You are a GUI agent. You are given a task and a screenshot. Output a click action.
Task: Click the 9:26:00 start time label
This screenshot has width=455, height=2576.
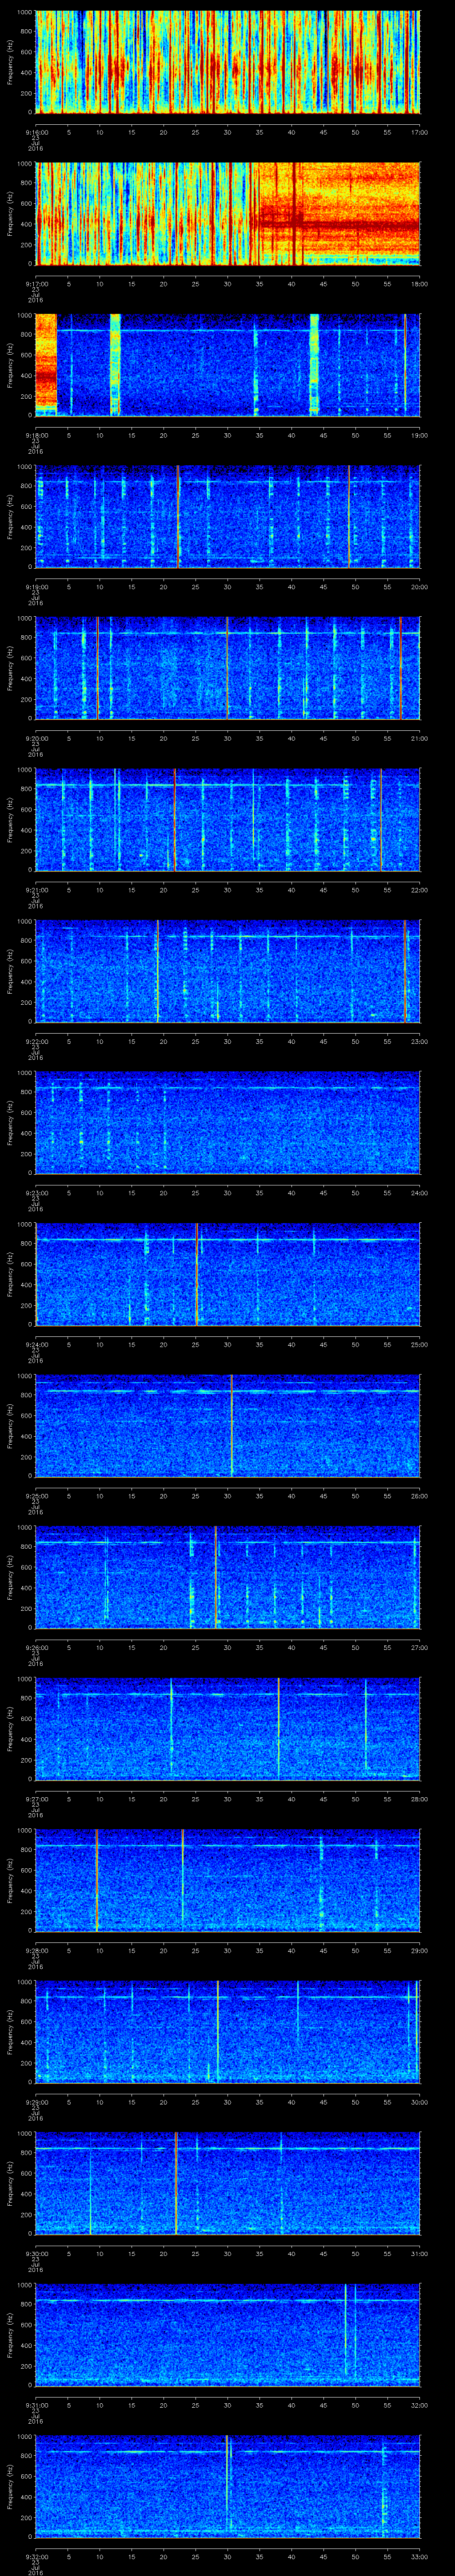pos(36,1647)
